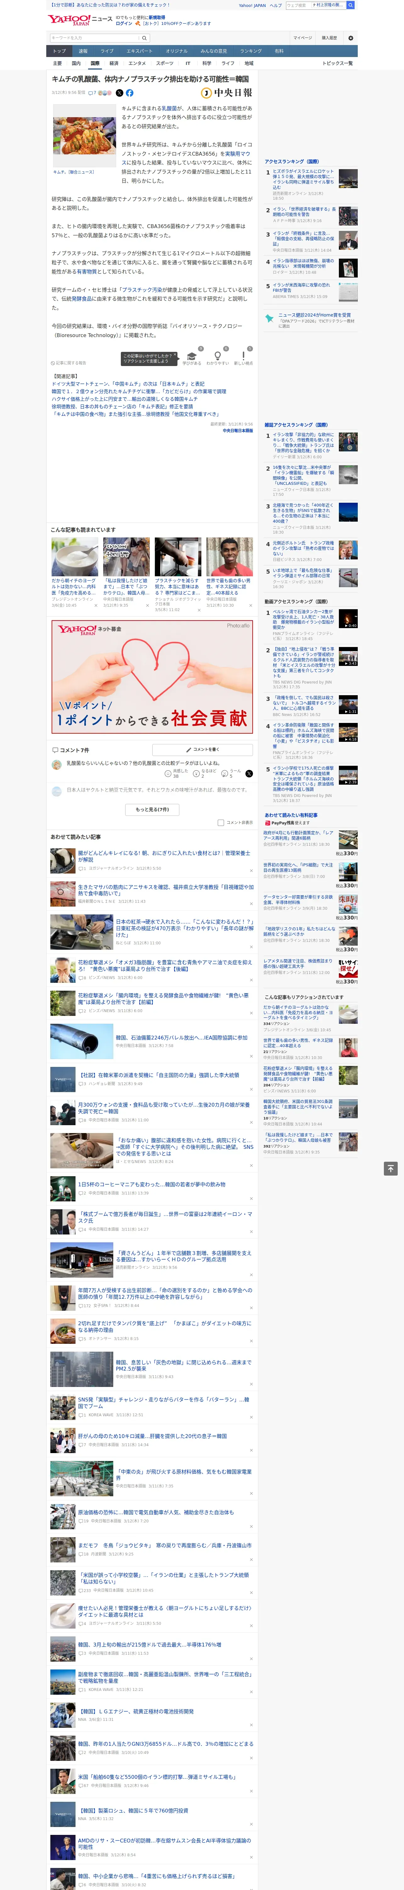The image size is (404, 1890).
Task: Click the 乳酸菌 link in article text
Action: click(169, 109)
